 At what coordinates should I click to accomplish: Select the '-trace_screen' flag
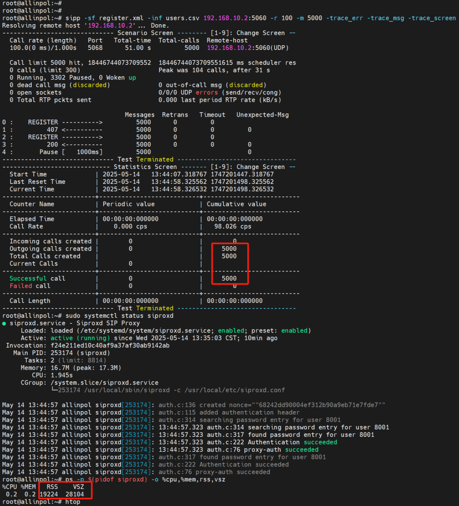pos(432,18)
